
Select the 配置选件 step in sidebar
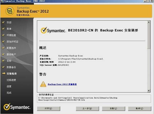(11, 48)
